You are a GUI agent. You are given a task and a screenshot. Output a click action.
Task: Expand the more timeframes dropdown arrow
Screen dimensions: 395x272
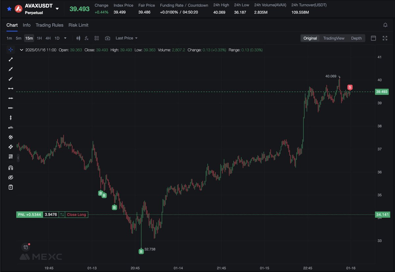pyautogui.click(x=65, y=38)
